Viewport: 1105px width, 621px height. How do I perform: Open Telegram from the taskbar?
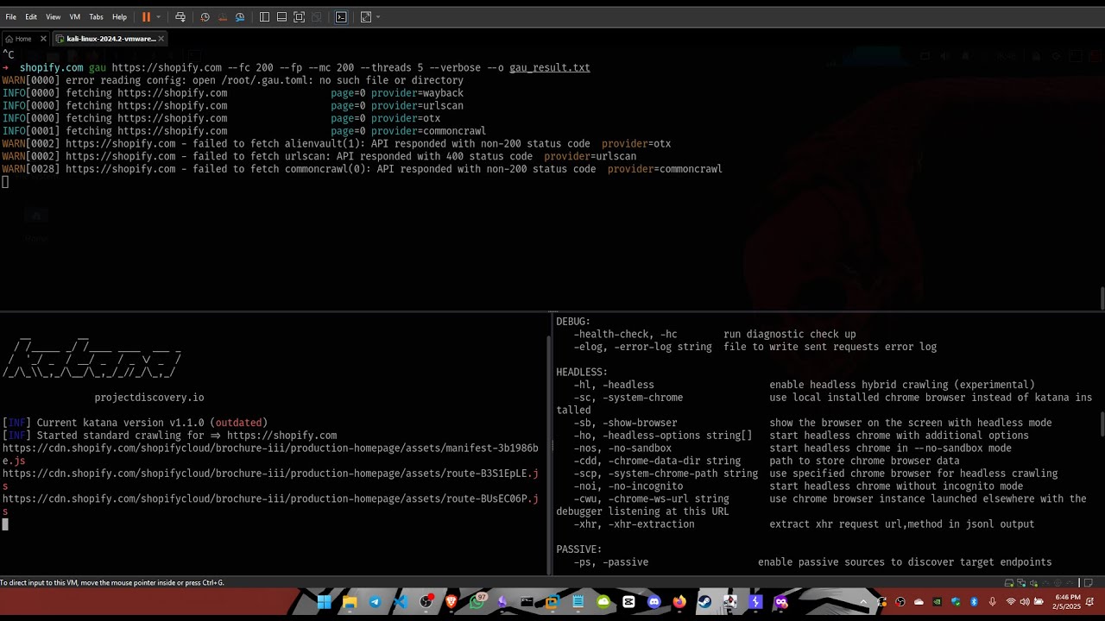click(375, 602)
